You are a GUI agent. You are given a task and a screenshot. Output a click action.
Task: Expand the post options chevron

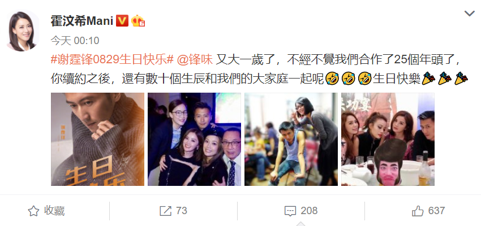point(469,13)
